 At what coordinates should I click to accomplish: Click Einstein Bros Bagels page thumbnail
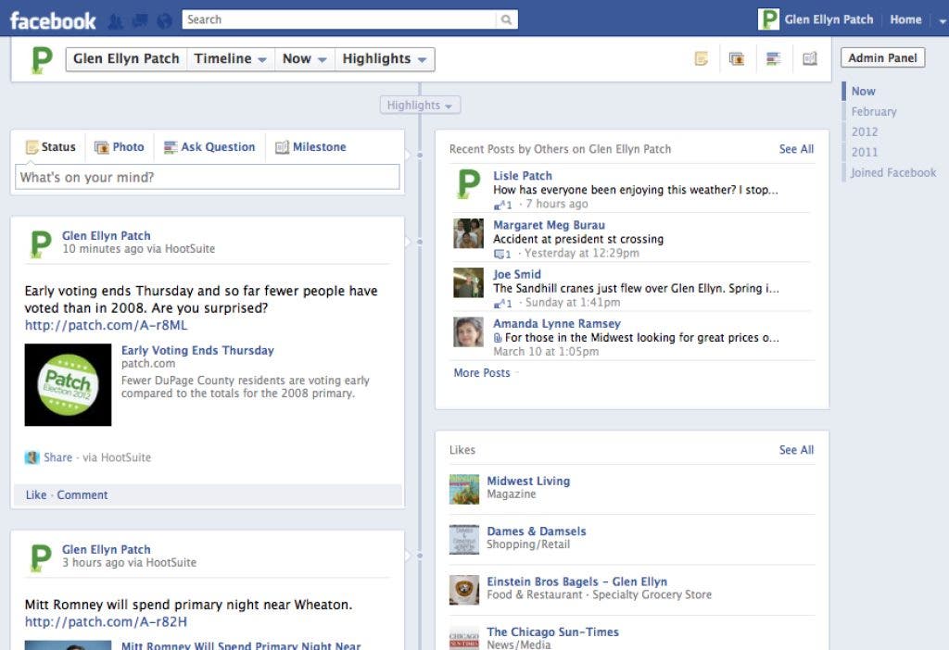click(464, 590)
